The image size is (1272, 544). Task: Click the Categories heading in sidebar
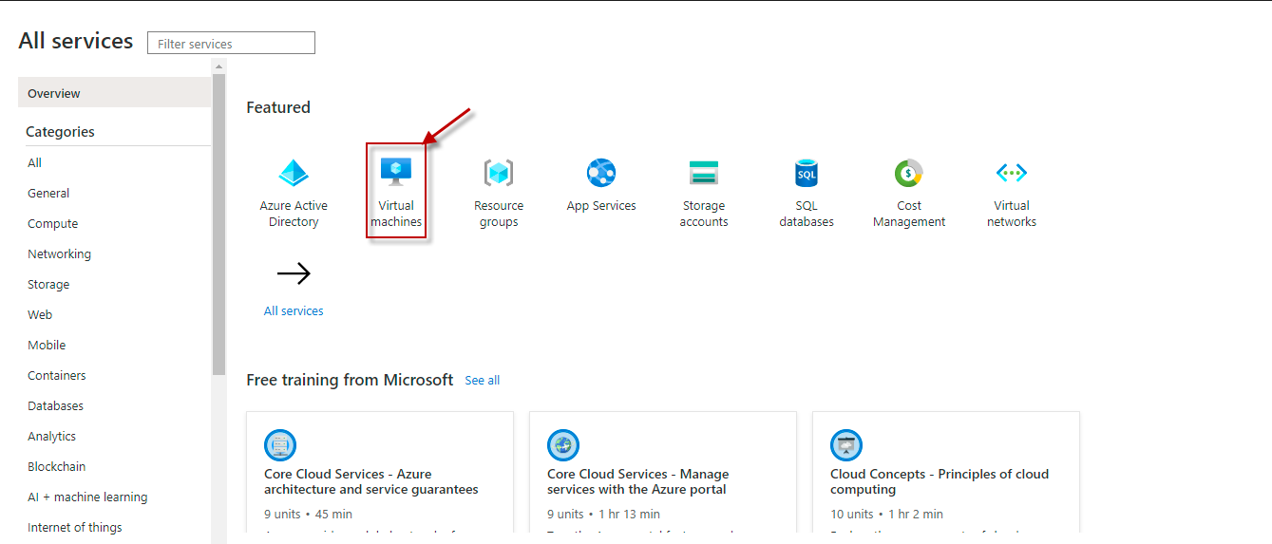60,132
